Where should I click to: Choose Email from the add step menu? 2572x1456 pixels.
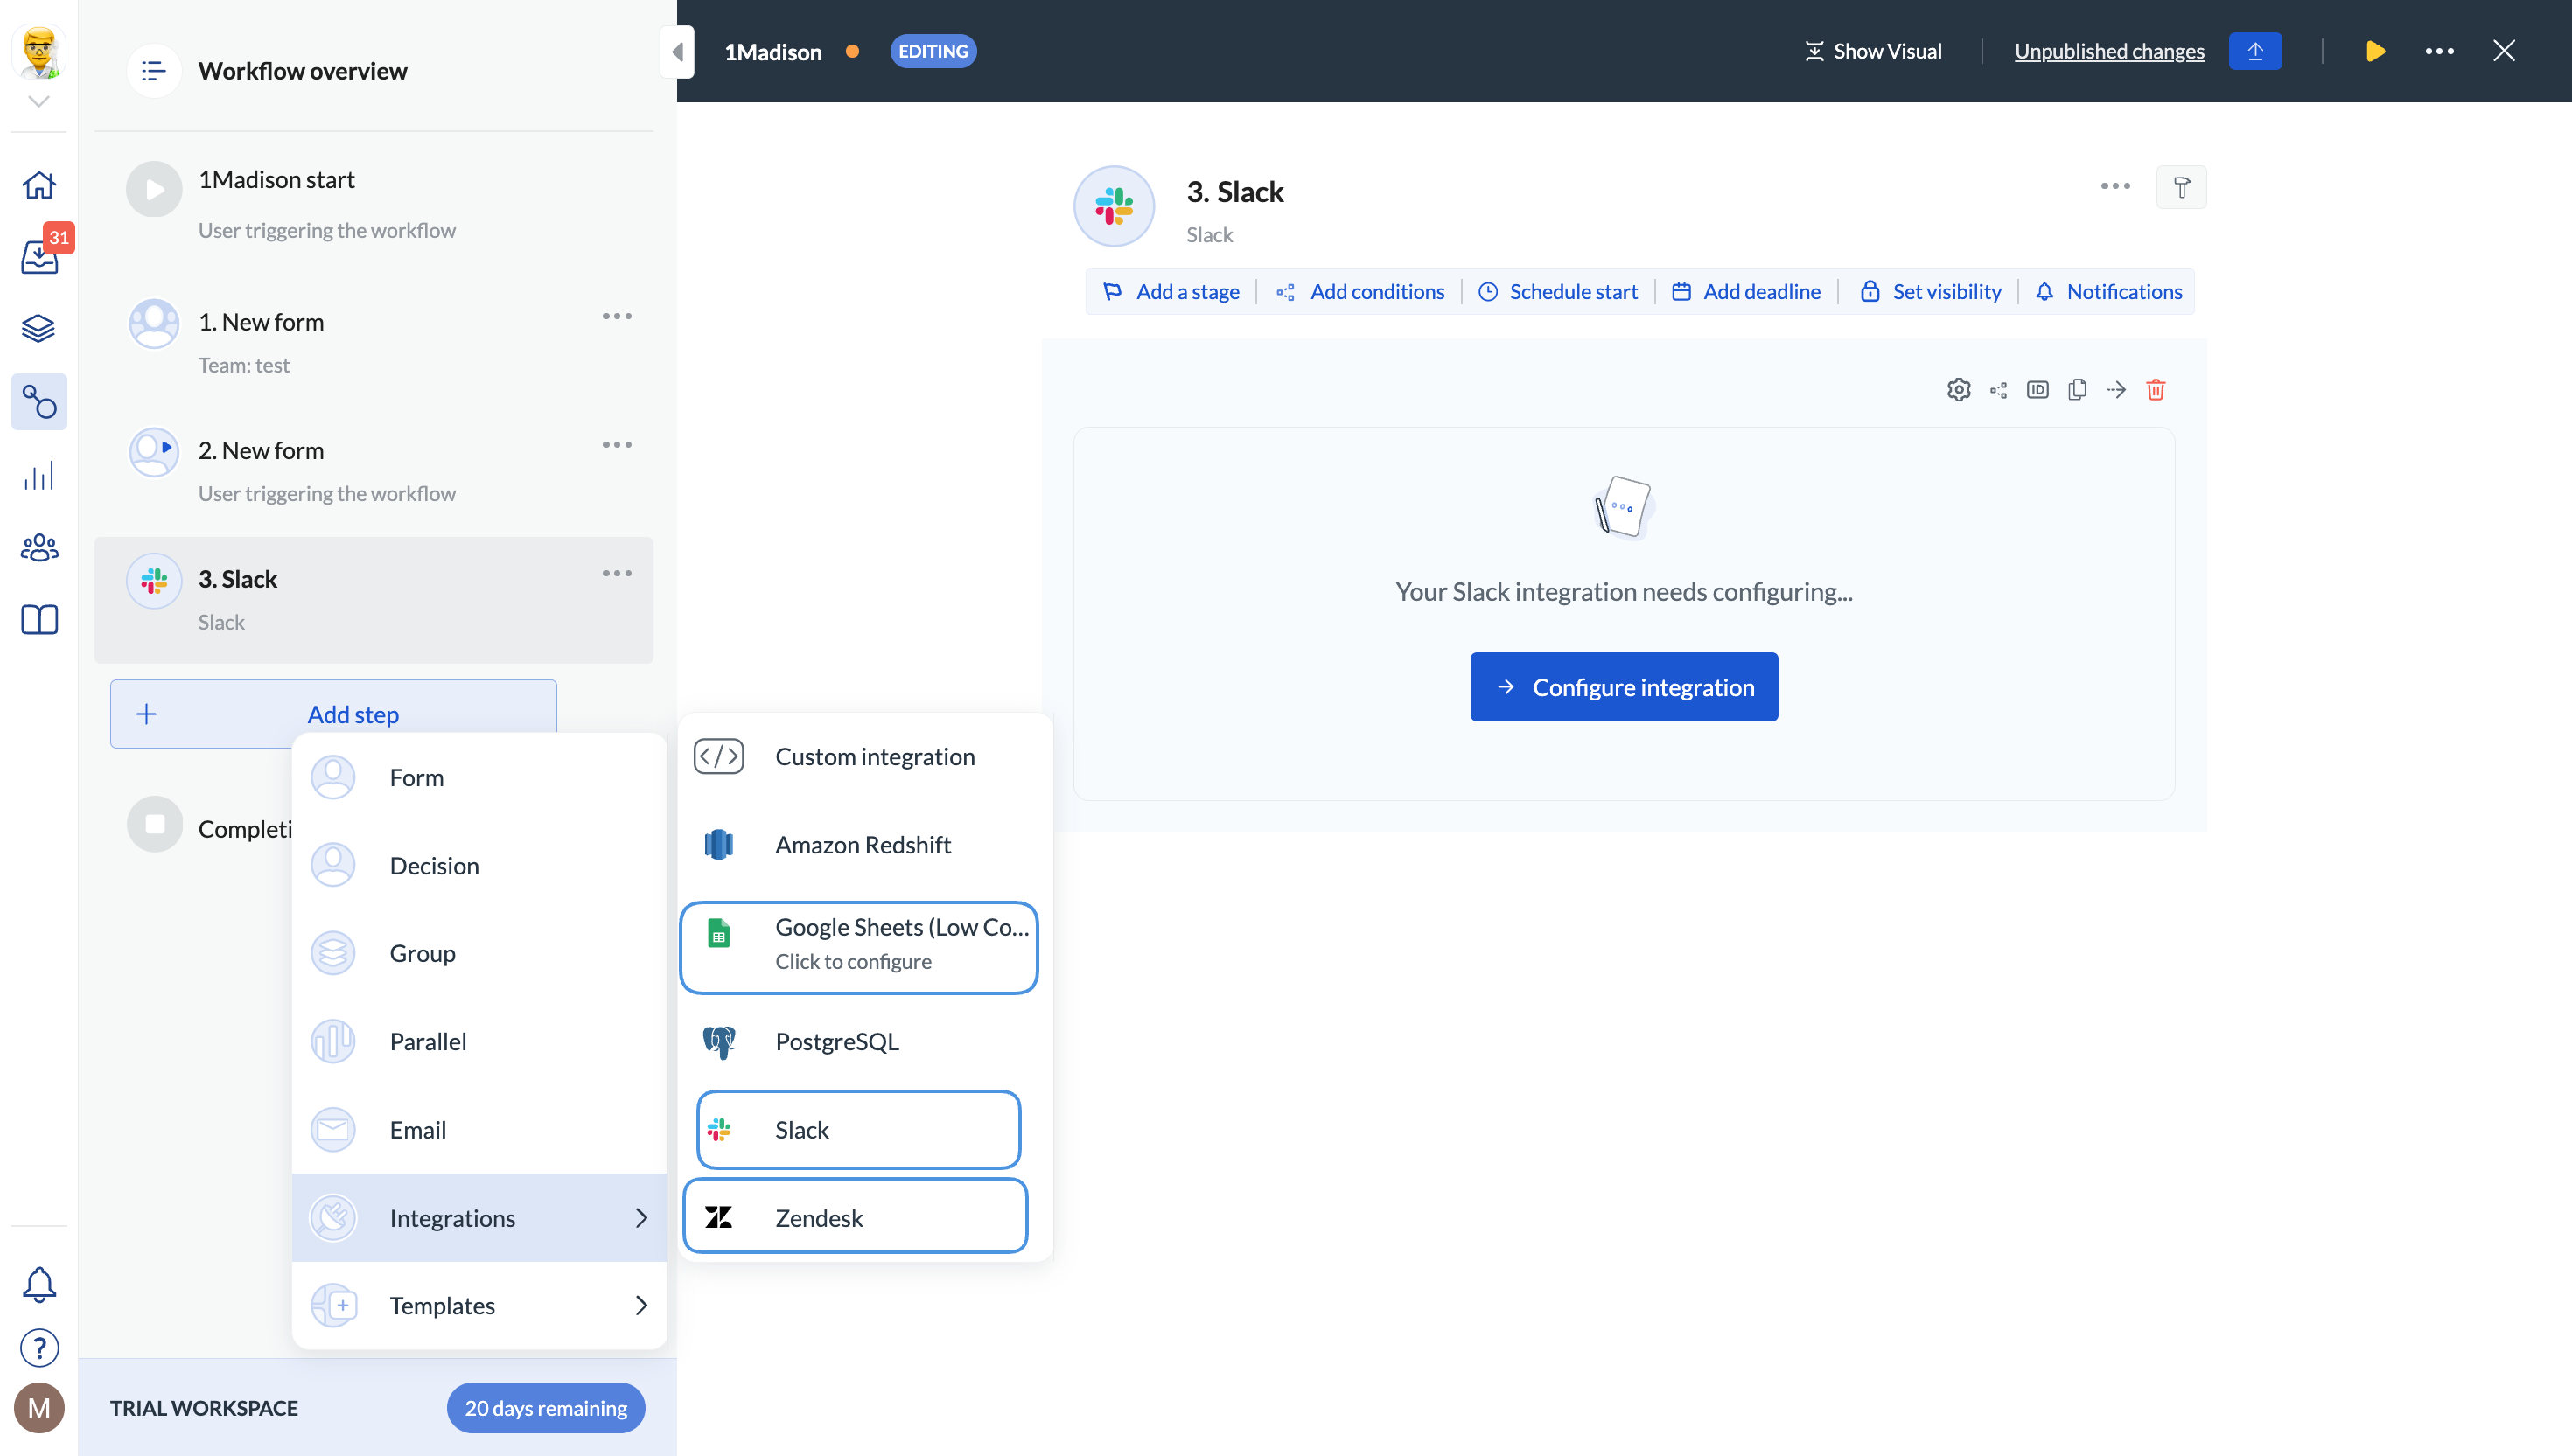coord(479,1129)
